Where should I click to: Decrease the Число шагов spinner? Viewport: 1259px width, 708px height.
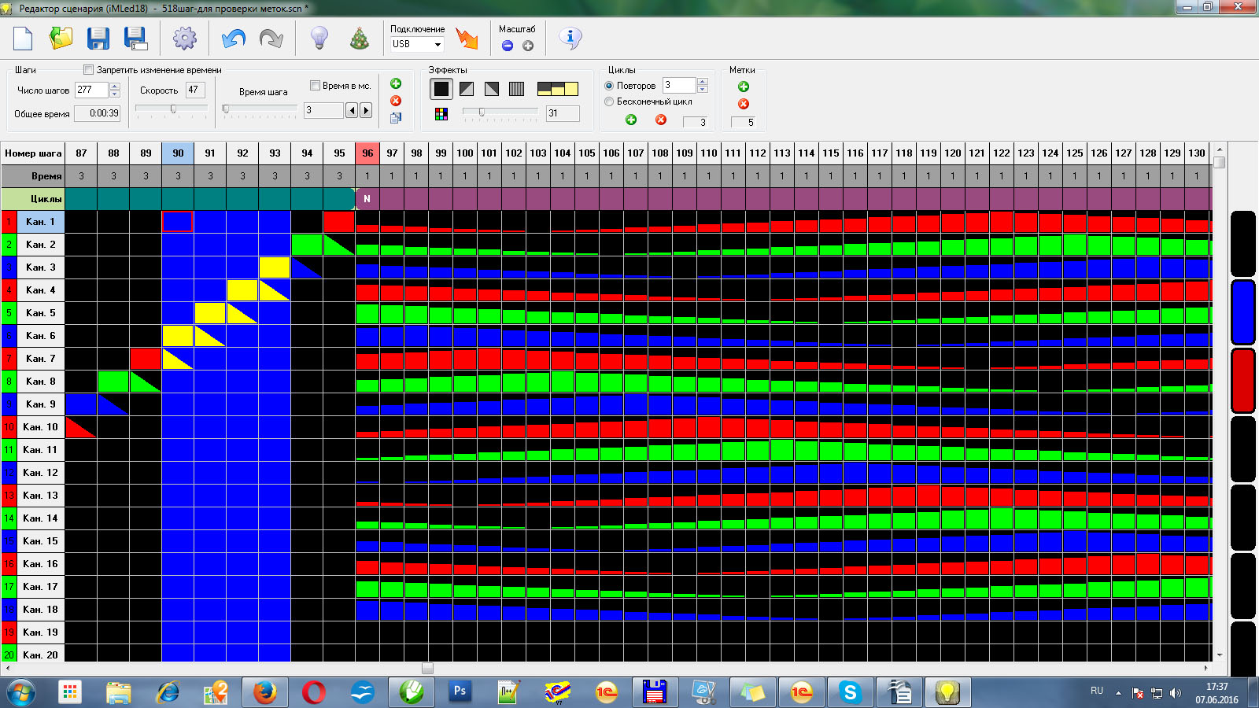pyautogui.click(x=115, y=94)
